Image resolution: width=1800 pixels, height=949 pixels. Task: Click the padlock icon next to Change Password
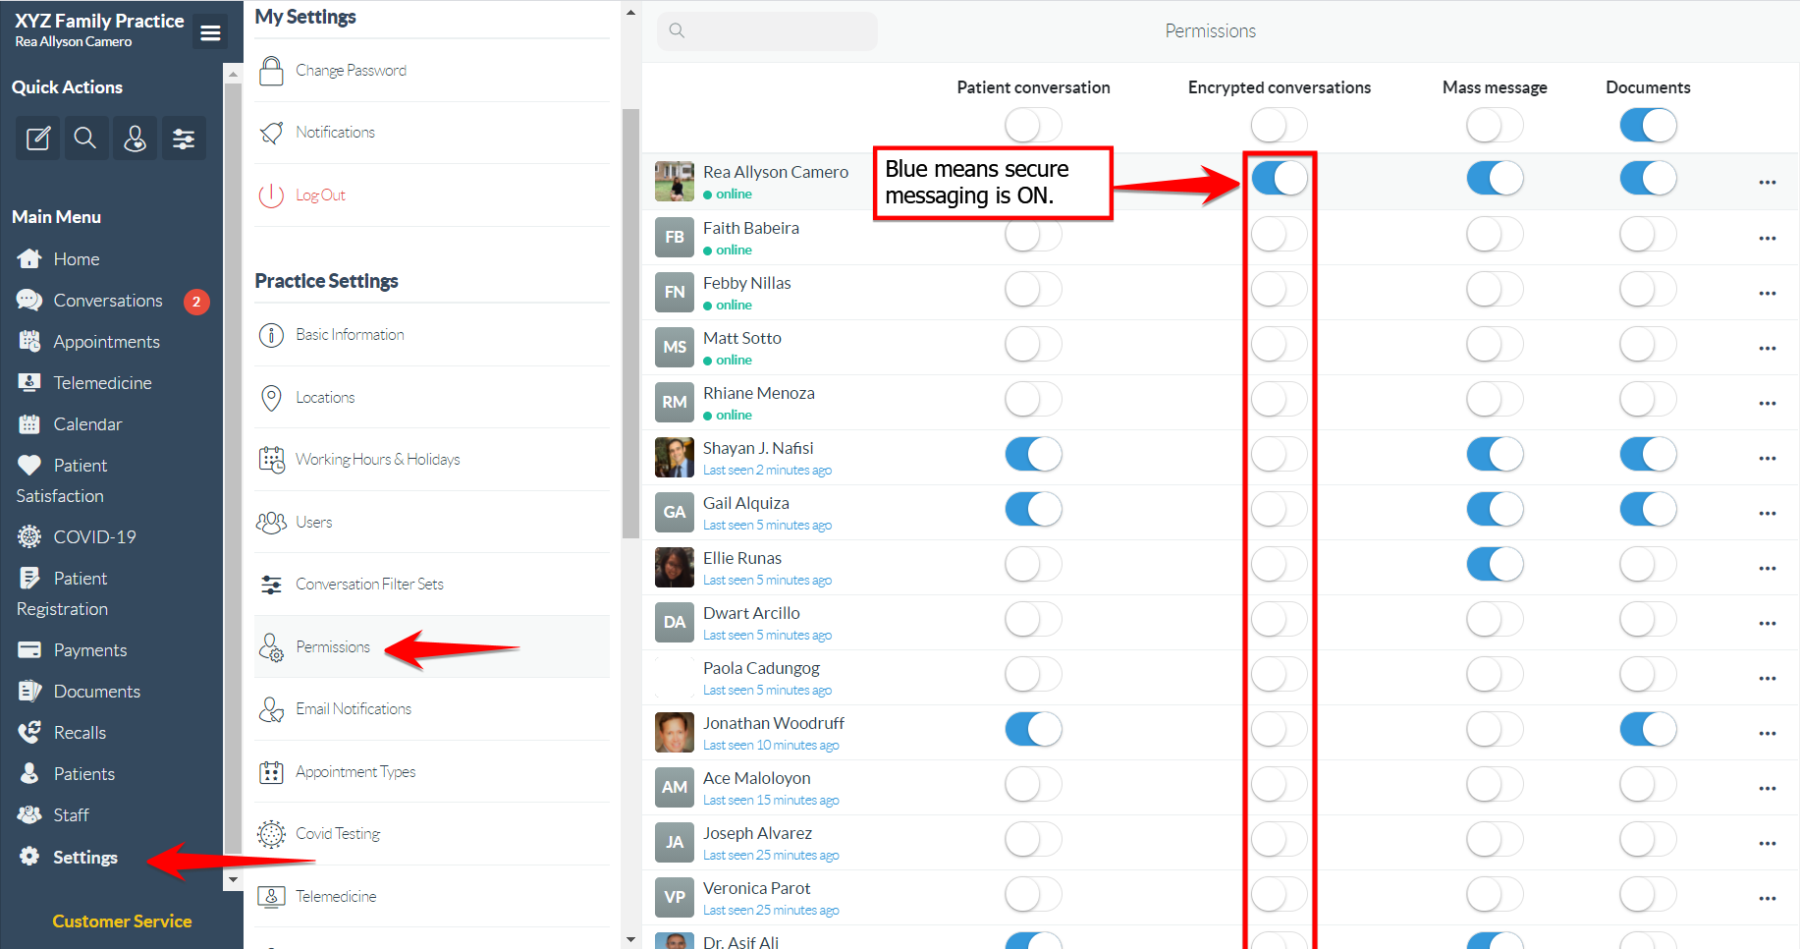[271, 69]
